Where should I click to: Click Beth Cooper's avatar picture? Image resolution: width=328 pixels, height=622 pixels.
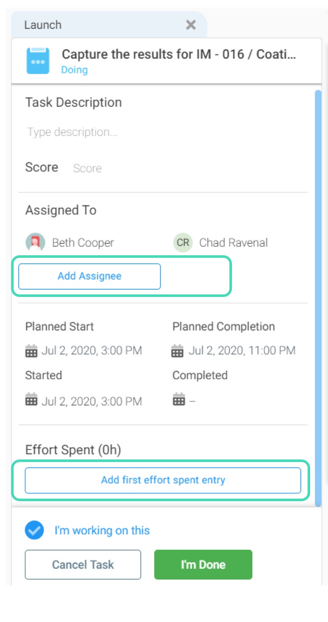click(x=35, y=243)
